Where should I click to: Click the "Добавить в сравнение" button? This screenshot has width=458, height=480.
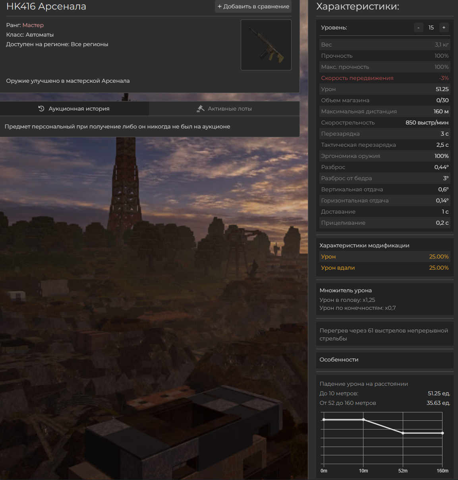tap(253, 6)
